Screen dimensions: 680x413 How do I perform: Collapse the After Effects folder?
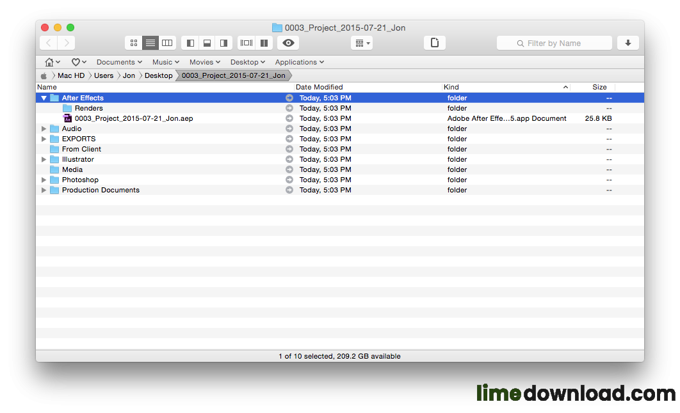click(x=44, y=98)
